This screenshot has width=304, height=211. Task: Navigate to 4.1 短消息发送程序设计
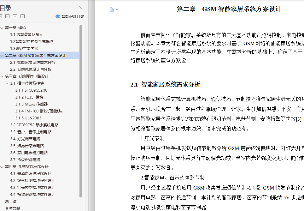tap(31, 174)
